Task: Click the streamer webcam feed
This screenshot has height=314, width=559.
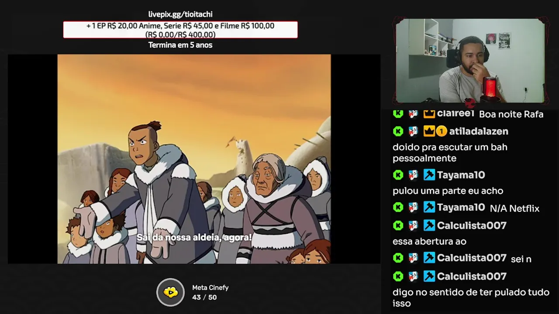Action: [470, 61]
